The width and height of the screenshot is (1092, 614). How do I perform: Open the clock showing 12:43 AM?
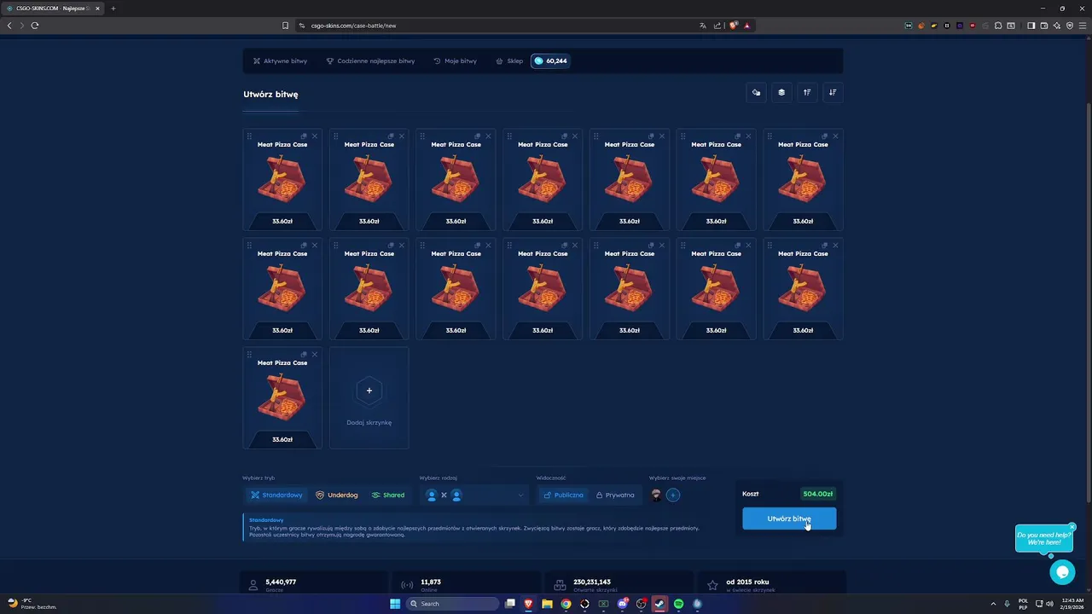(1073, 604)
